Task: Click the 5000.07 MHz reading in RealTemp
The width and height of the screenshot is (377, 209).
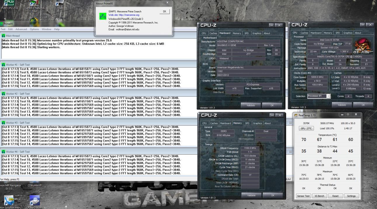Action: coord(327,123)
